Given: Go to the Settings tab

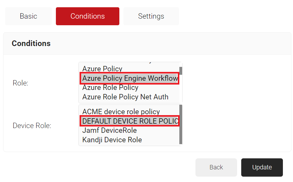Looking at the screenshot, I should (151, 16).
